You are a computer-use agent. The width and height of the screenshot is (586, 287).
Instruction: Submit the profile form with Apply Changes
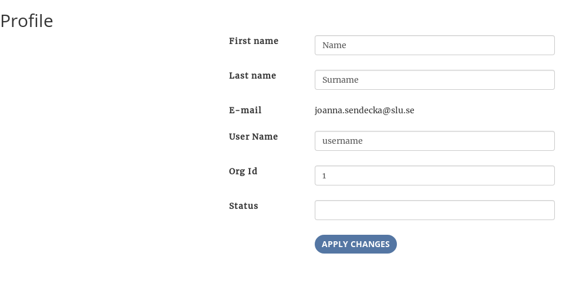point(356,244)
